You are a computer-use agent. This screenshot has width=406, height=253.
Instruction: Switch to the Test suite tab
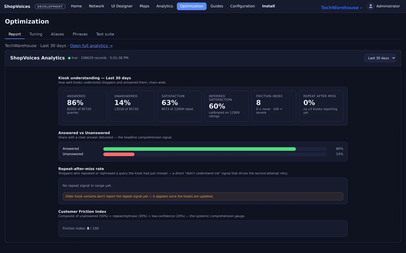105,34
